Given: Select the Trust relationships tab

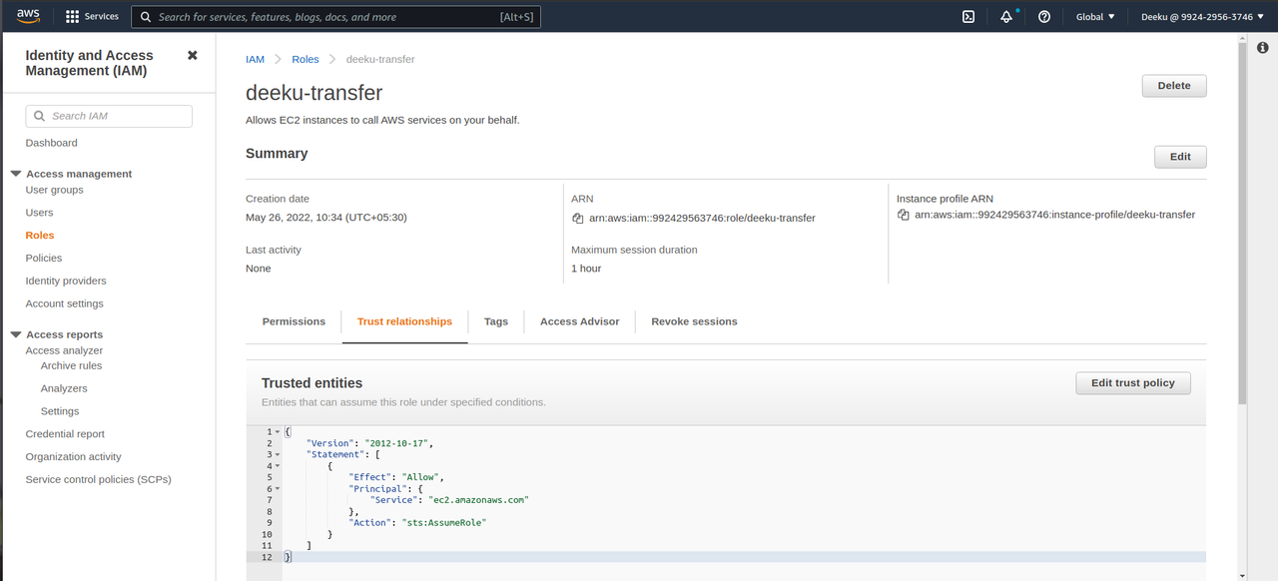Looking at the screenshot, I should [x=404, y=321].
